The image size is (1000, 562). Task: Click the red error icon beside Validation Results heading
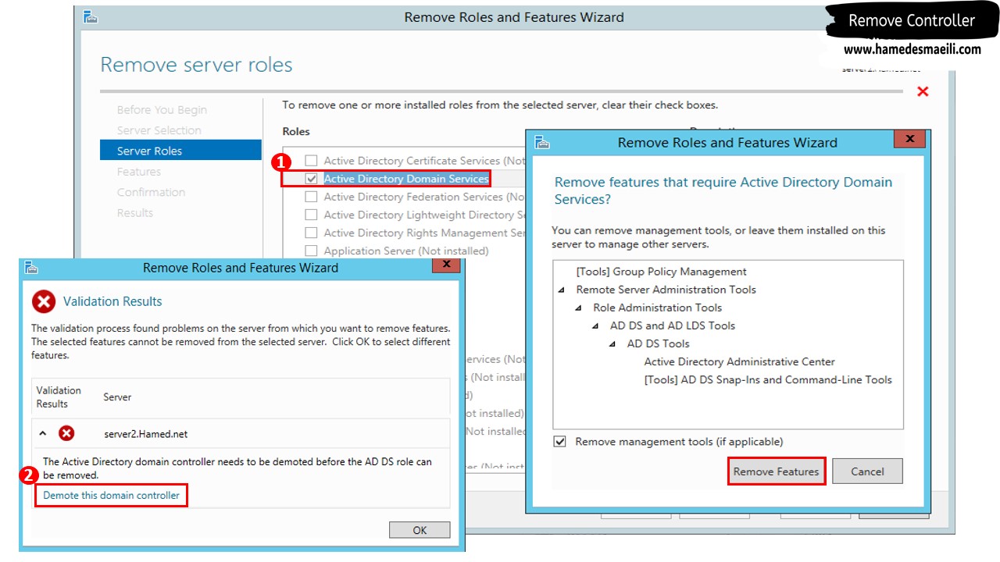click(x=44, y=301)
